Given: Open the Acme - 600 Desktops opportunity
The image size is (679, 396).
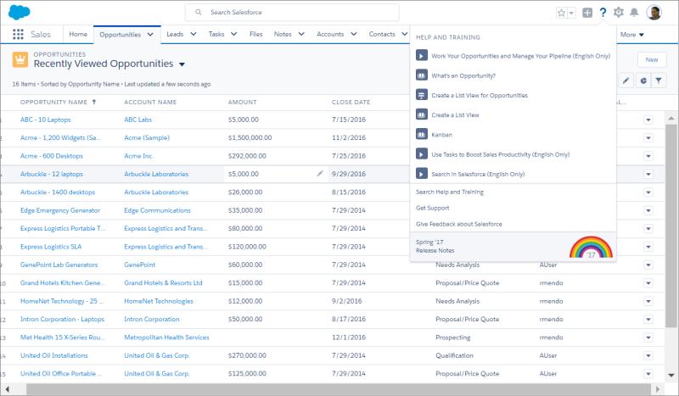Looking at the screenshot, I should tap(51, 156).
